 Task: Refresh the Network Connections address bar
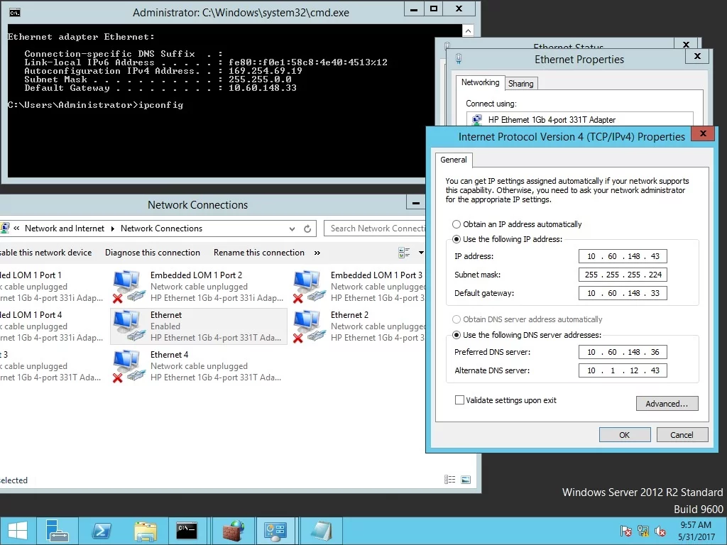pyautogui.click(x=307, y=229)
